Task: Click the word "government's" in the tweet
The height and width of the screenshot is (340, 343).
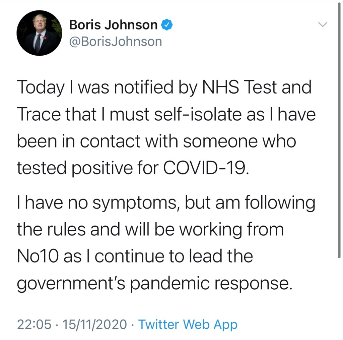Action: tap(71, 284)
